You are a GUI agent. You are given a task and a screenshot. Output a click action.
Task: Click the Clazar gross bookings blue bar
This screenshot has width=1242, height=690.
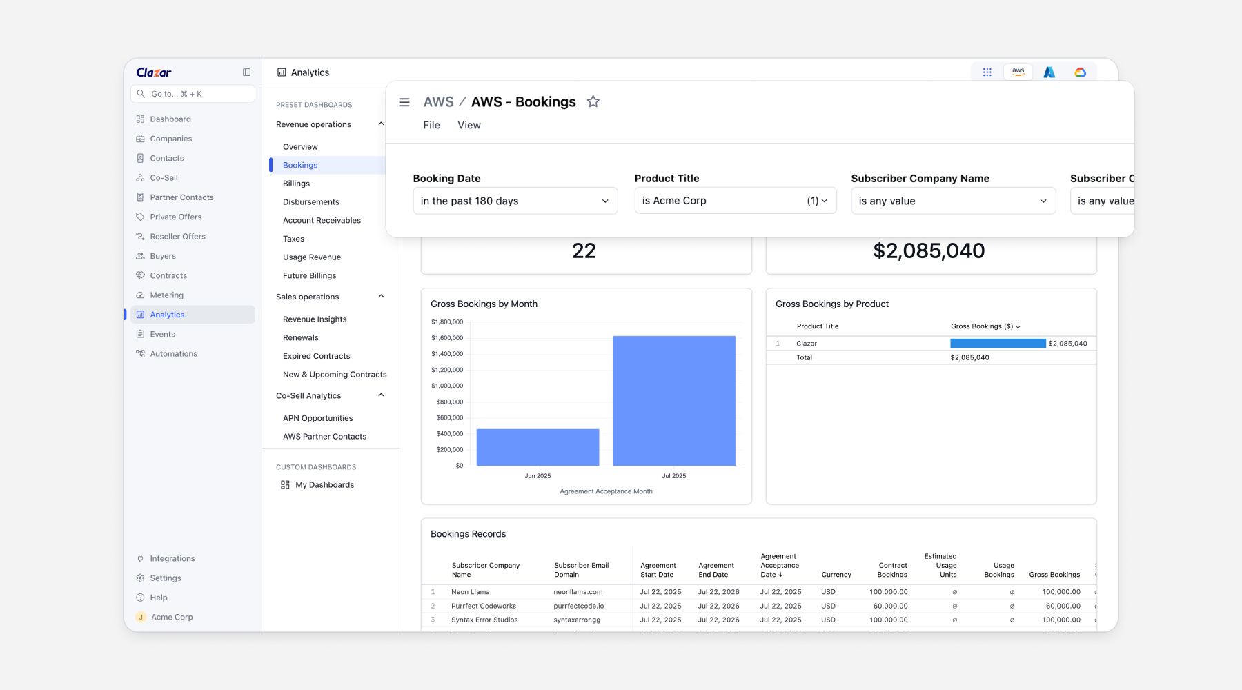point(998,344)
